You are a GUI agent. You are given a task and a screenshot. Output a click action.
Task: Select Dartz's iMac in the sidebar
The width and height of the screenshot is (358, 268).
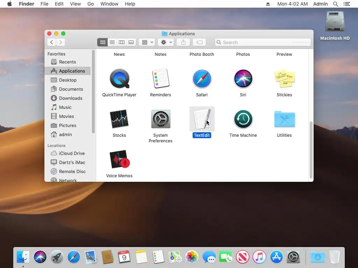tap(68, 163)
